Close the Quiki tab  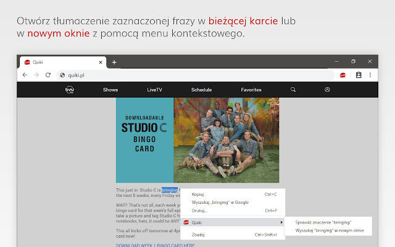(x=101, y=62)
